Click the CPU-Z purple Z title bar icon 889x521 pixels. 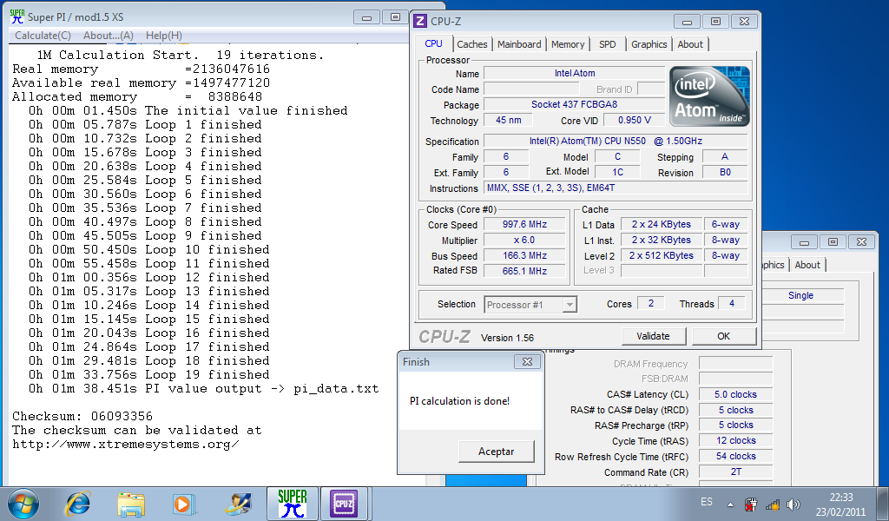pyautogui.click(x=420, y=21)
